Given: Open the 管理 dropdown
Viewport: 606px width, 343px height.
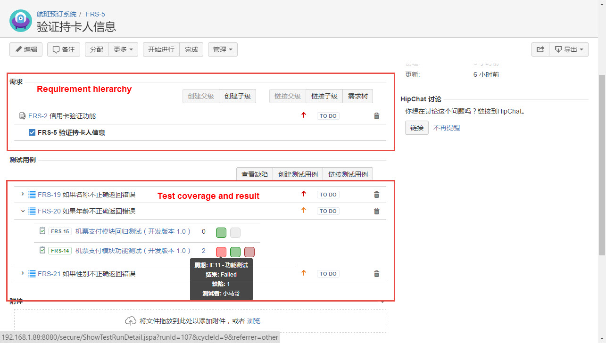Looking at the screenshot, I should tap(223, 49).
